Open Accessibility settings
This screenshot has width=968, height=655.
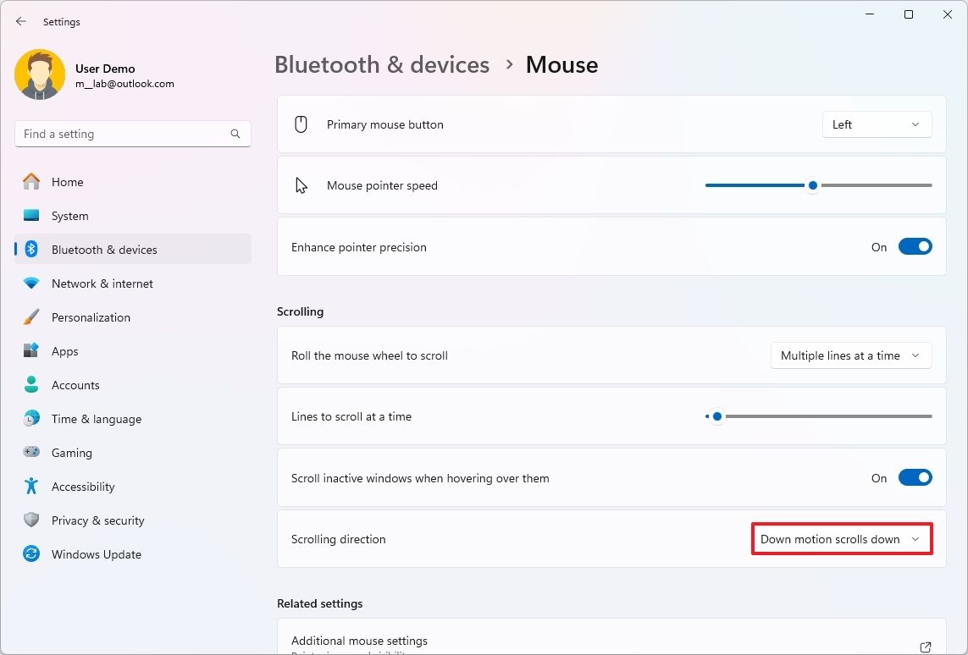83,487
